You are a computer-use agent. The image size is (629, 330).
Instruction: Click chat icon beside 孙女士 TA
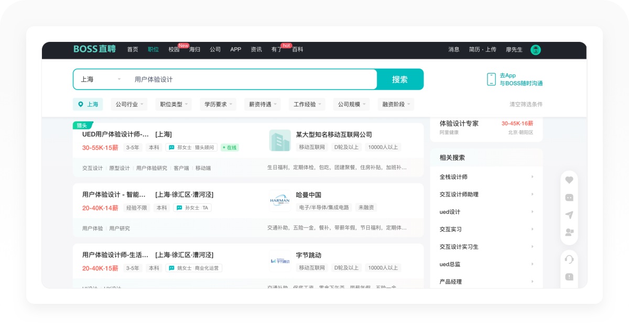tap(179, 208)
